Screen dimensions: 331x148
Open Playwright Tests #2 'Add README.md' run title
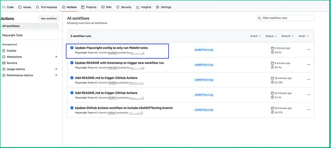click(x=106, y=93)
